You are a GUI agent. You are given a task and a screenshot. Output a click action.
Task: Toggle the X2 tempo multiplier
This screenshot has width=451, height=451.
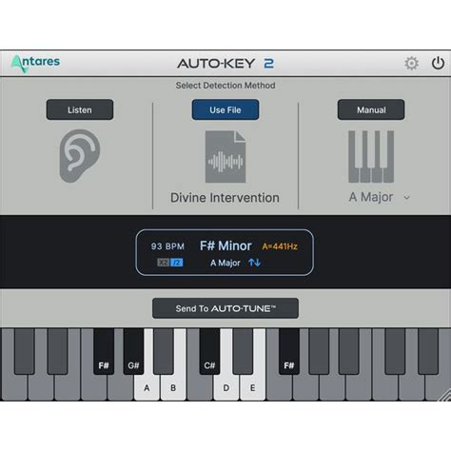tap(164, 263)
